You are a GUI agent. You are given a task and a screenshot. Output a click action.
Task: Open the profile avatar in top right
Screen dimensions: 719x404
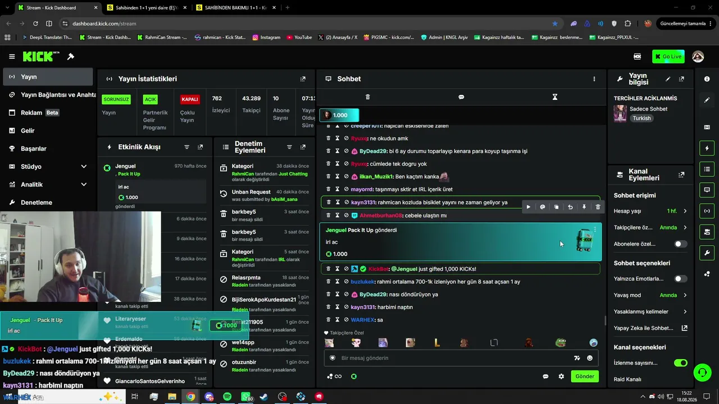pos(698,57)
